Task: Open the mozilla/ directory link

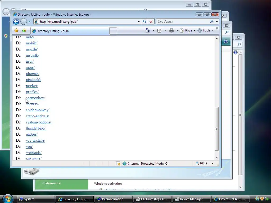Action: click(x=32, y=49)
